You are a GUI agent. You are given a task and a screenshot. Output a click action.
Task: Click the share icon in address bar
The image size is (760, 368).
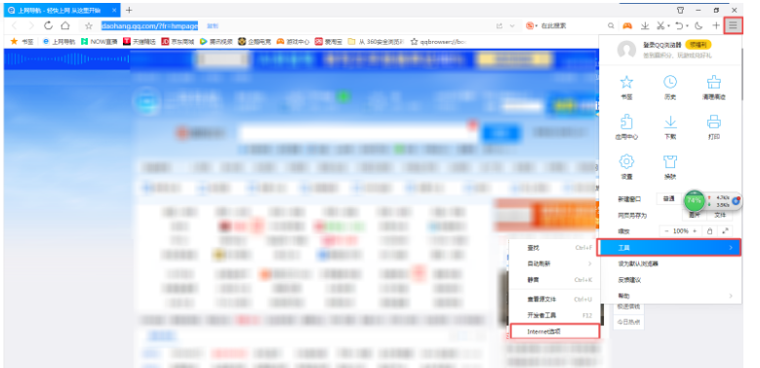pyautogui.click(x=500, y=26)
